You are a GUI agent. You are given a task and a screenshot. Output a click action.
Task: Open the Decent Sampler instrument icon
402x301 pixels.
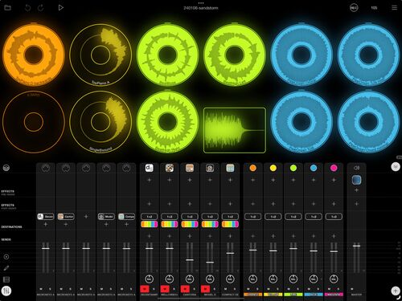tap(150, 168)
